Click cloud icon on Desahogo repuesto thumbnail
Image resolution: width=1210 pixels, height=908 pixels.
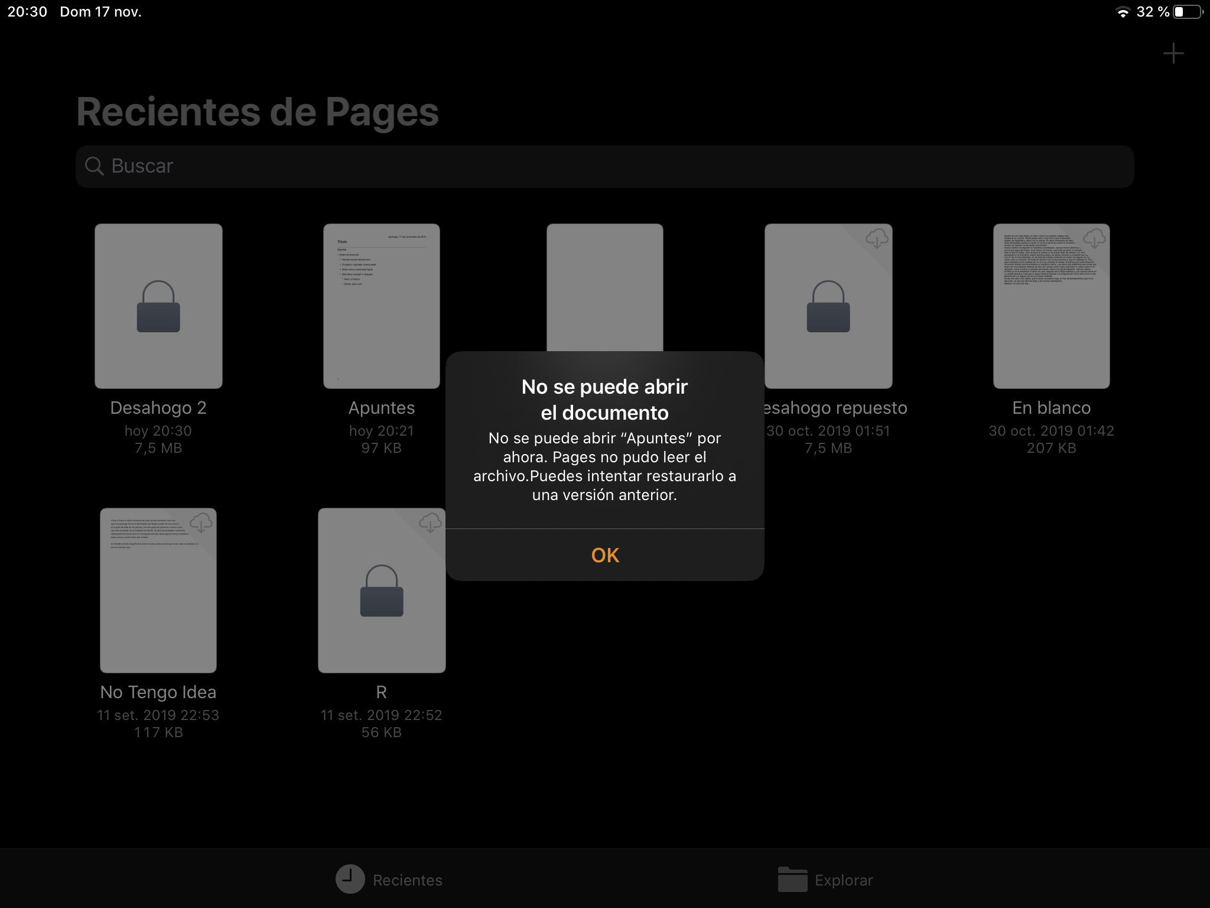point(877,238)
